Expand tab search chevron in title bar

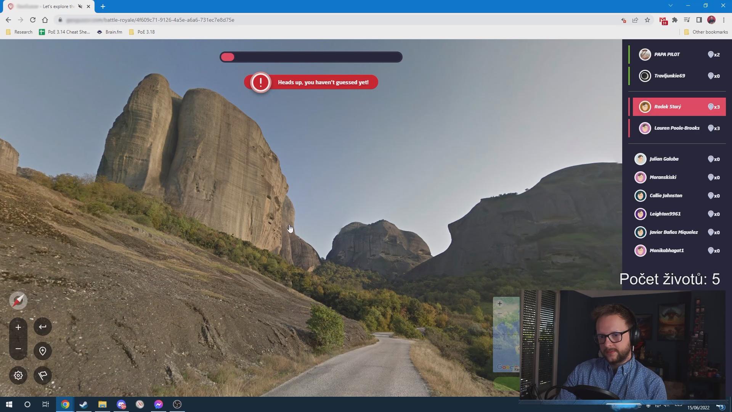[x=671, y=5]
